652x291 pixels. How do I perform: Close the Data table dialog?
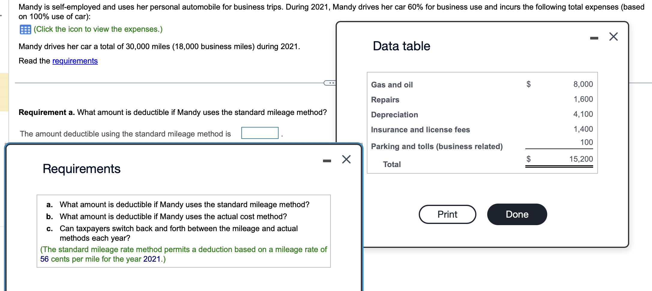(x=614, y=37)
